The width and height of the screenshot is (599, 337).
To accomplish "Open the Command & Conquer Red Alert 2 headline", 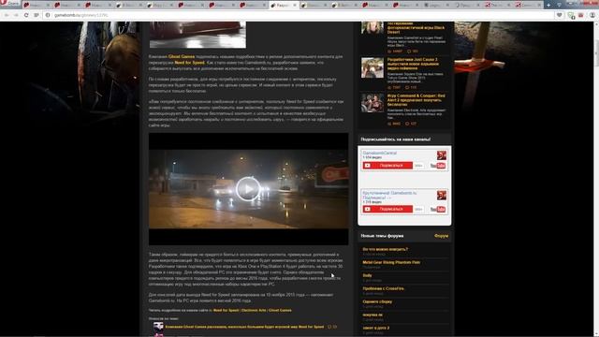I will coord(416,100).
